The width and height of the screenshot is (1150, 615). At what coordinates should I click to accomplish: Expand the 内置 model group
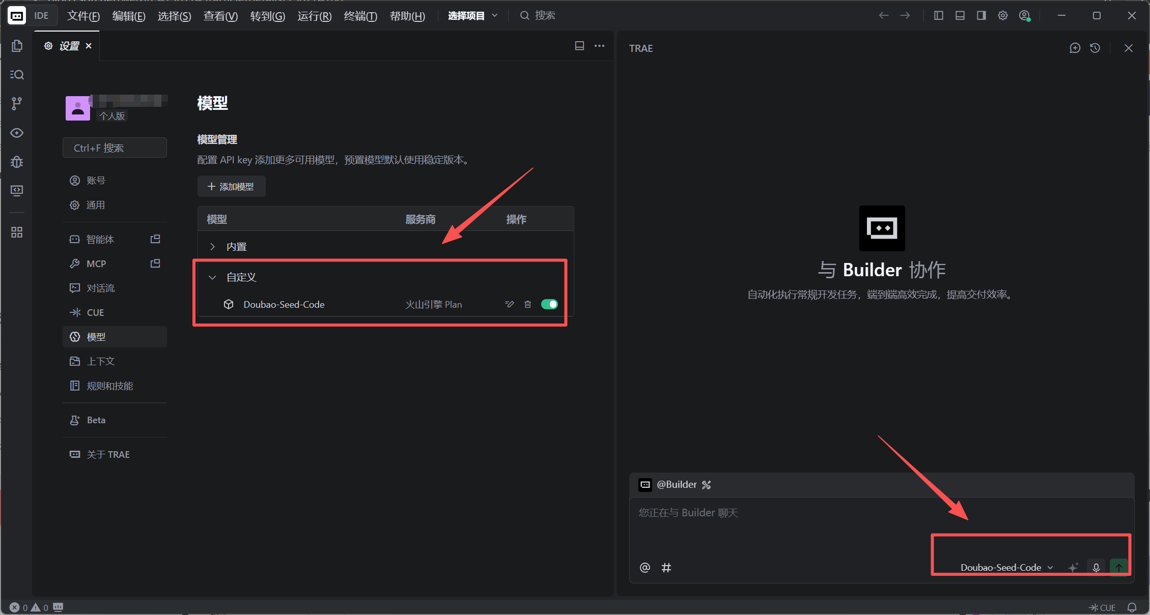(213, 247)
